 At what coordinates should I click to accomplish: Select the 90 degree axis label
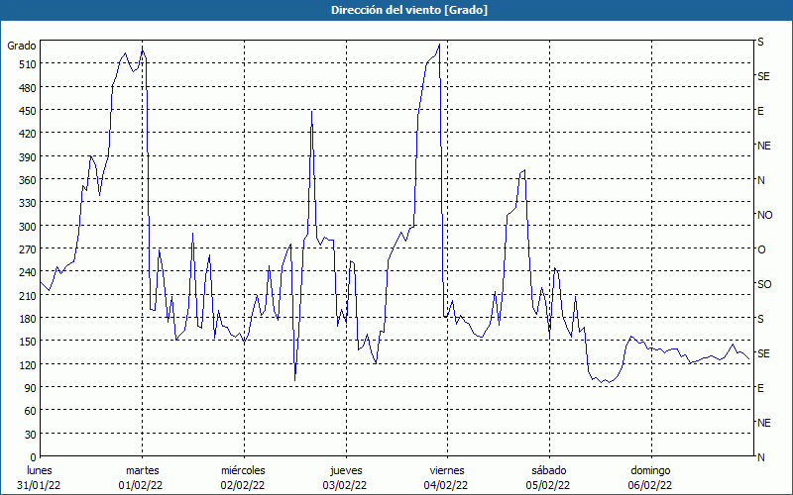31,388
